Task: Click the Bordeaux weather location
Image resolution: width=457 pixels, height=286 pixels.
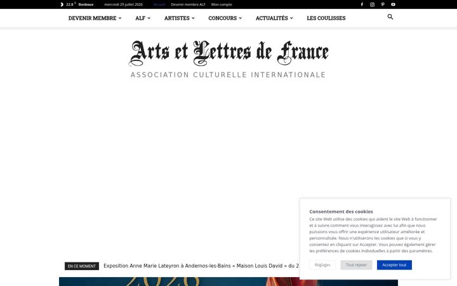Action: [x=86, y=4]
